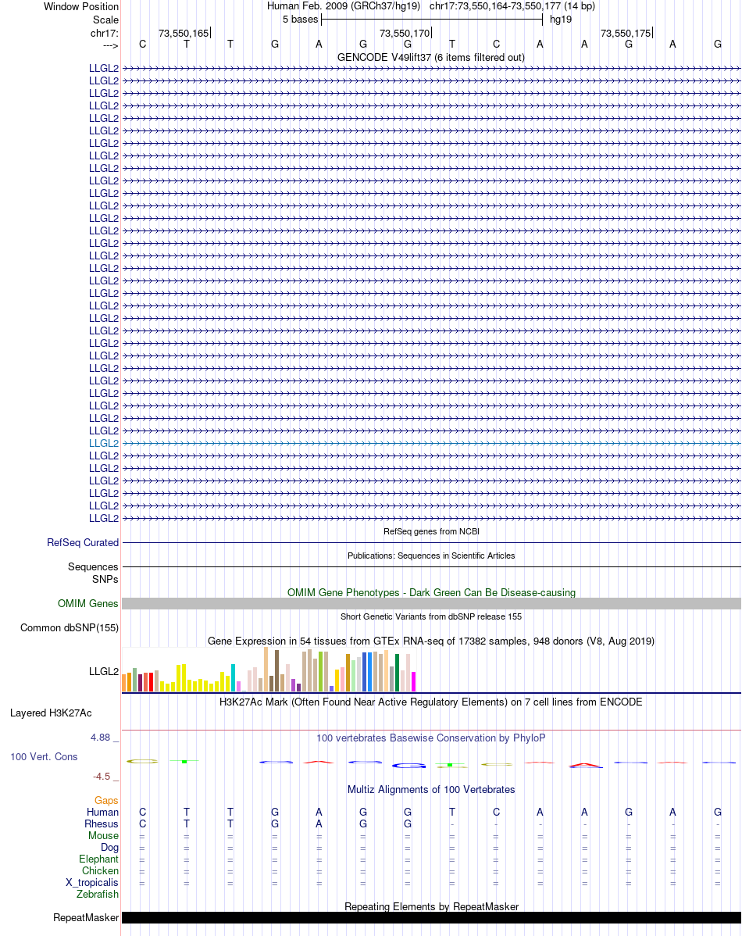Image resolution: width=742 pixels, height=936 pixels.
Task: Open Multiz Alignments of 100 Vertebrates title
Action: pos(431,789)
